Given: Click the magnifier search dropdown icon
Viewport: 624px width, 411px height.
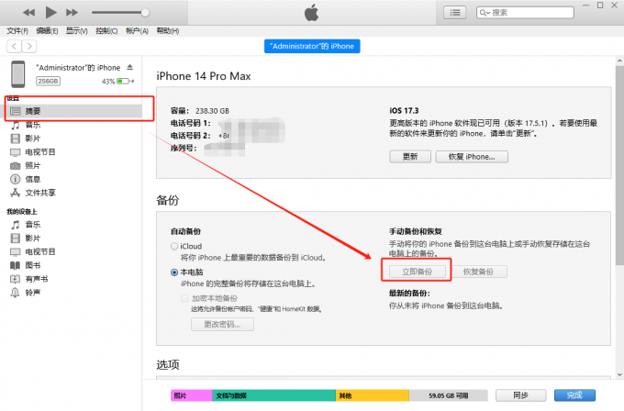Looking at the screenshot, I should [485, 13].
